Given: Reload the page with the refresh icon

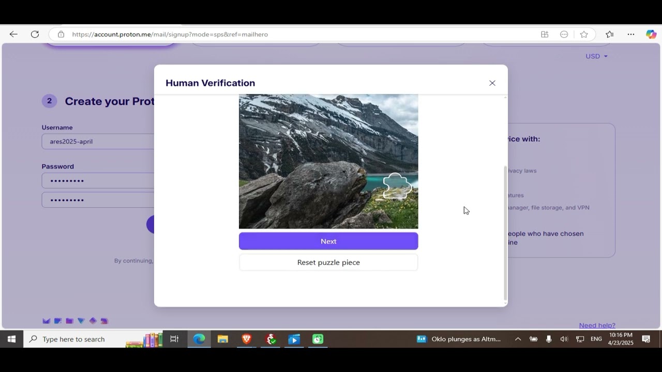Looking at the screenshot, I should pyautogui.click(x=35, y=34).
